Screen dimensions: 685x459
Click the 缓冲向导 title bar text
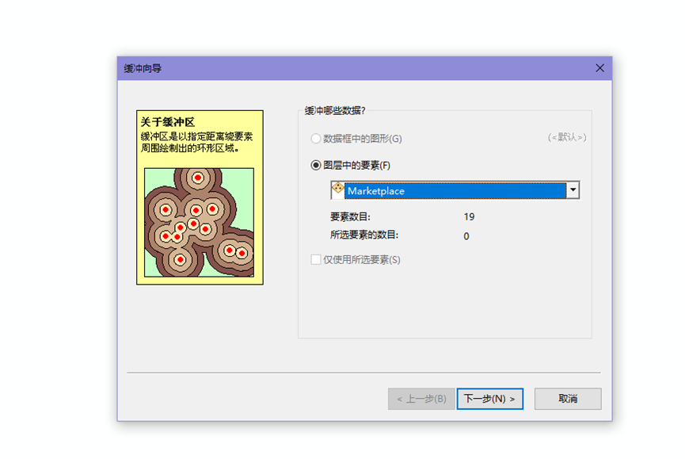(143, 68)
